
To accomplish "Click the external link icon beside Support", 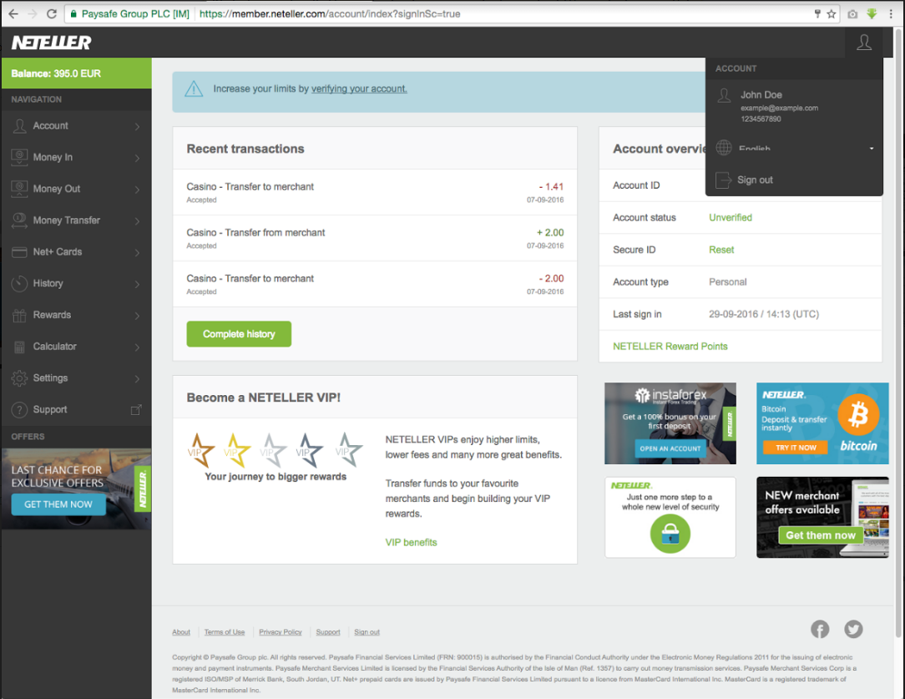I will tap(136, 410).
